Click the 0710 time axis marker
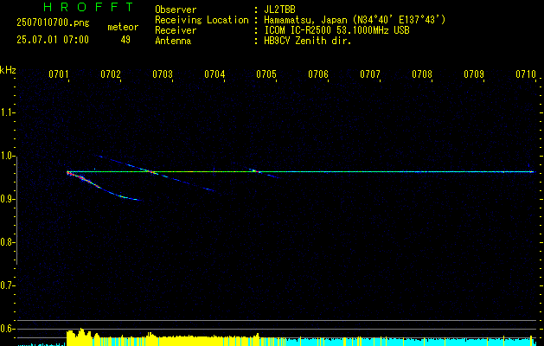Screen dimensions: 544x346 [526, 74]
